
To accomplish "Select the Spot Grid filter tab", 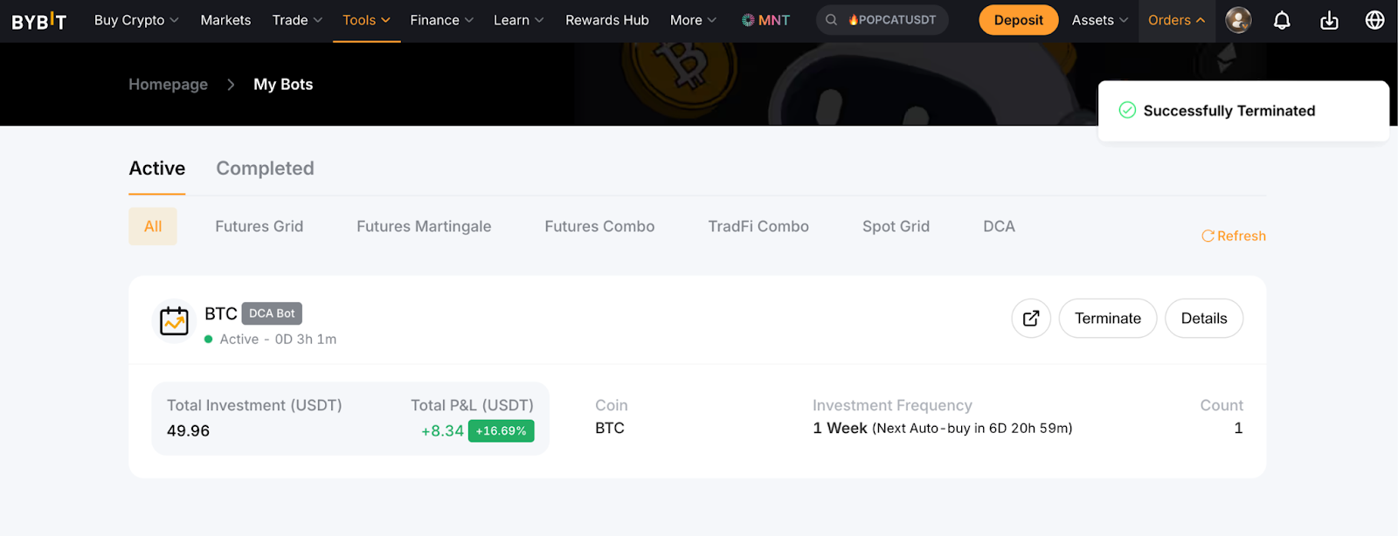I will coord(896,226).
